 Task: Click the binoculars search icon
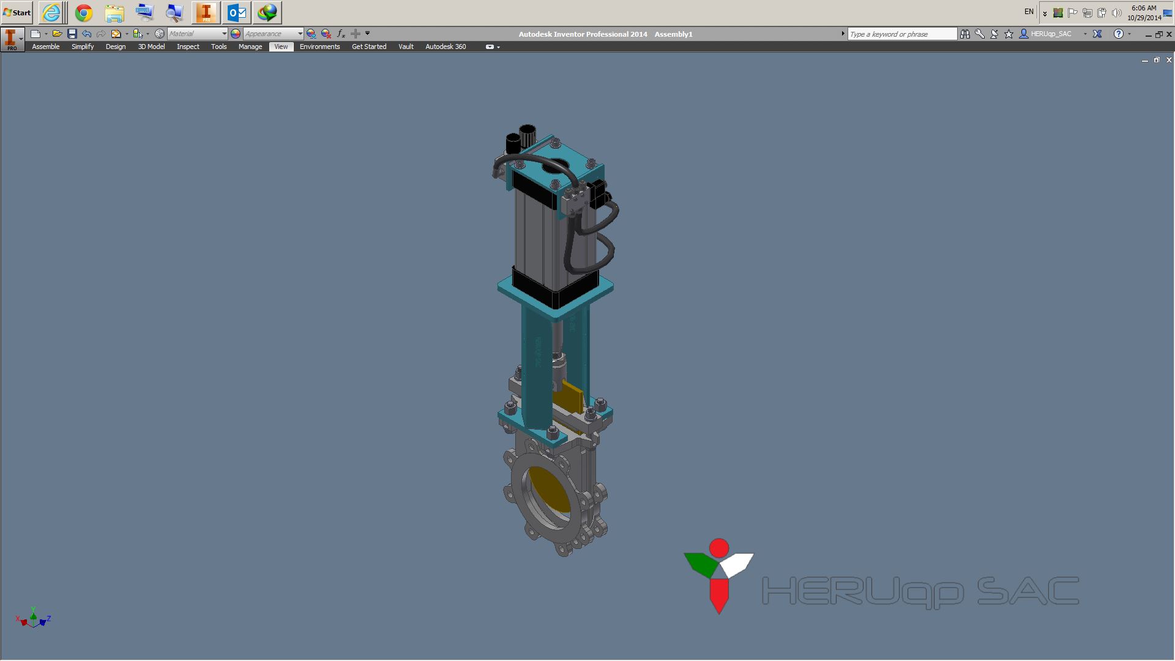click(965, 34)
